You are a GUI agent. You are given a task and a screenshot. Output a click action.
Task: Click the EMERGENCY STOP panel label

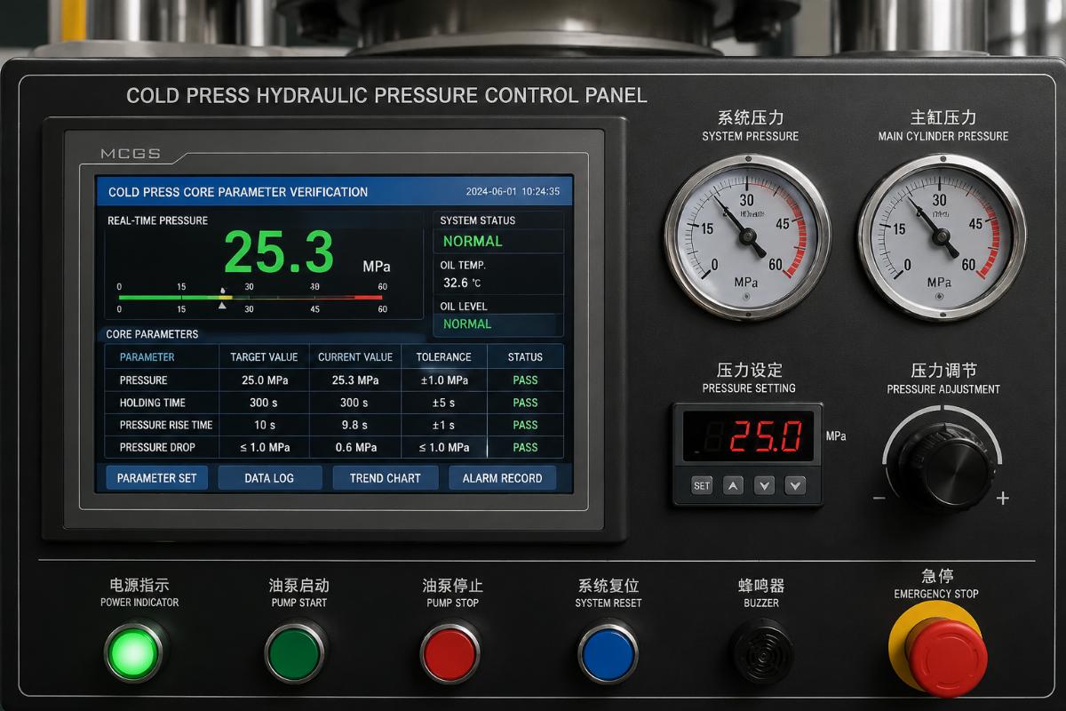pos(936,594)
